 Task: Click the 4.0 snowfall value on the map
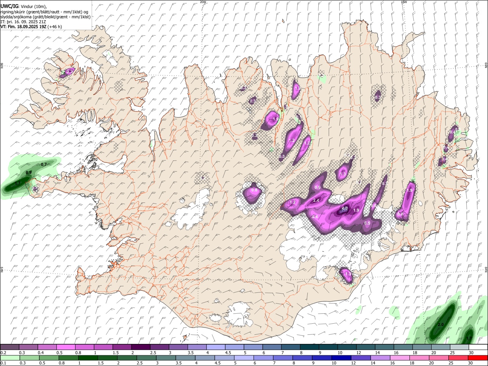coord(345,209)
